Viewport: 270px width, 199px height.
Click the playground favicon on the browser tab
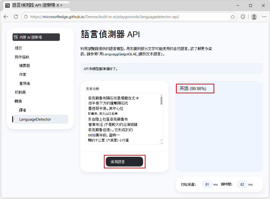tap(7, 5)
